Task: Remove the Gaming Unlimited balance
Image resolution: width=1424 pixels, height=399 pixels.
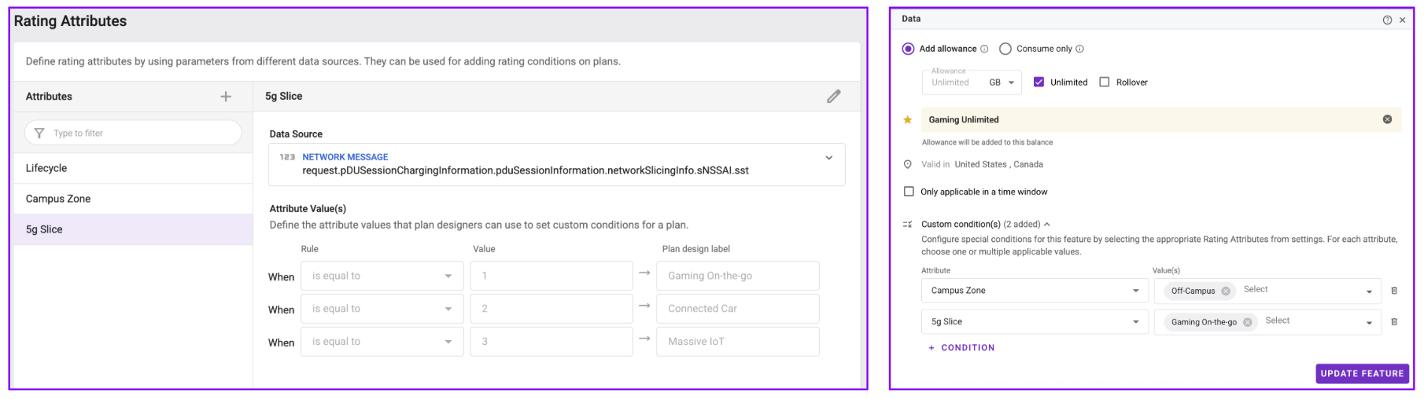Action: pos(1387,119)
